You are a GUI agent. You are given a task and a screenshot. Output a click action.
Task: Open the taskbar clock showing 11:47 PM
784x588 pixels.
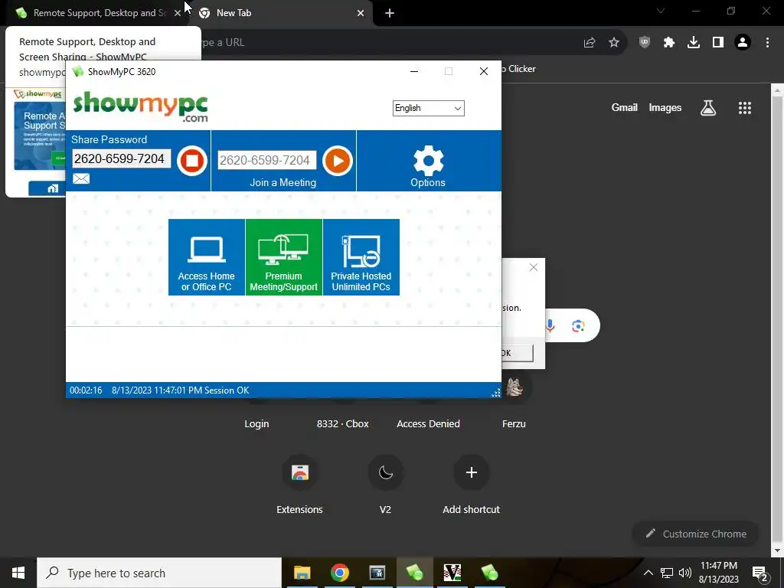pyautogui.click(x=718, y=573)
